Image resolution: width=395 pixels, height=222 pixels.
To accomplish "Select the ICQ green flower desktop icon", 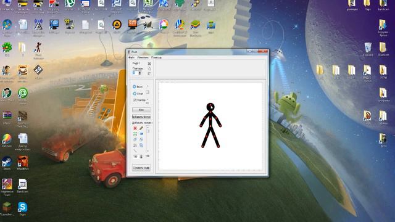I will pos(7,47).
